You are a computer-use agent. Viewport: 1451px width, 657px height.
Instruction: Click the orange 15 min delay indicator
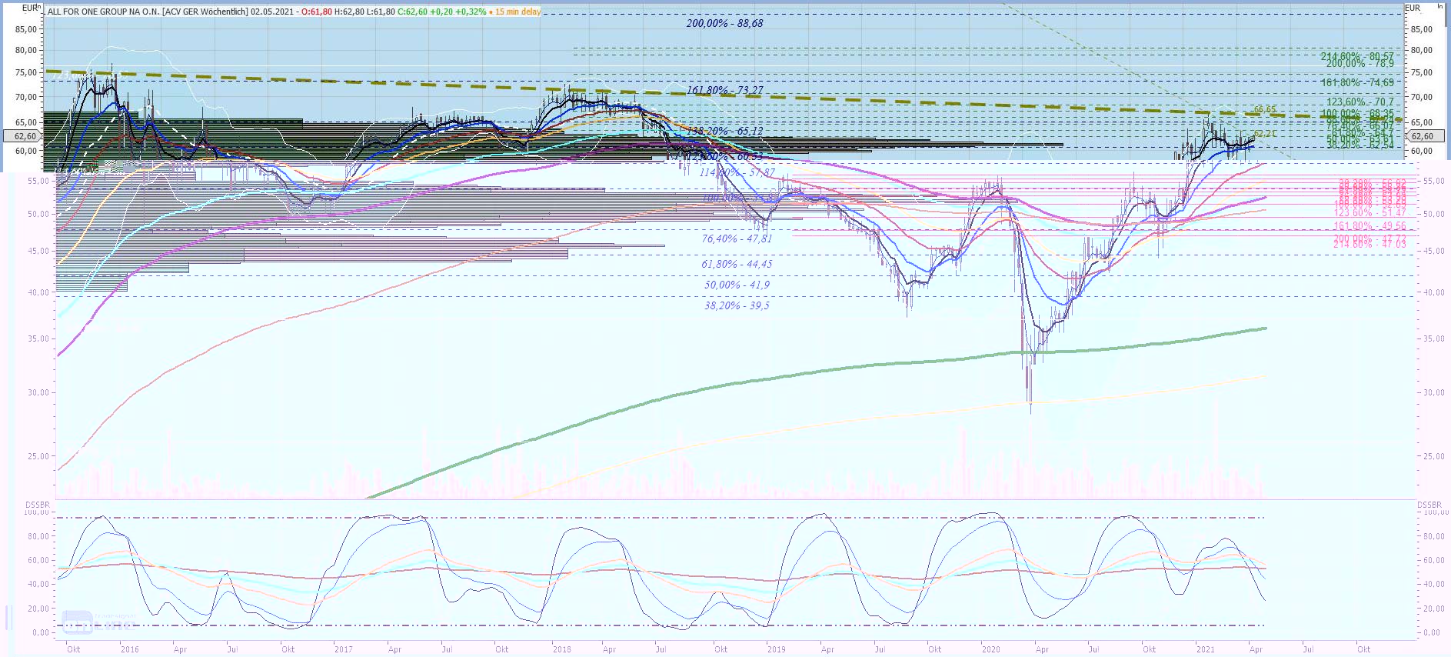tap(518, 12)
